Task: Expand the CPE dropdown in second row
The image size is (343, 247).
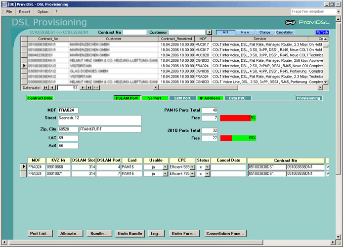Action: coord(193,174)
